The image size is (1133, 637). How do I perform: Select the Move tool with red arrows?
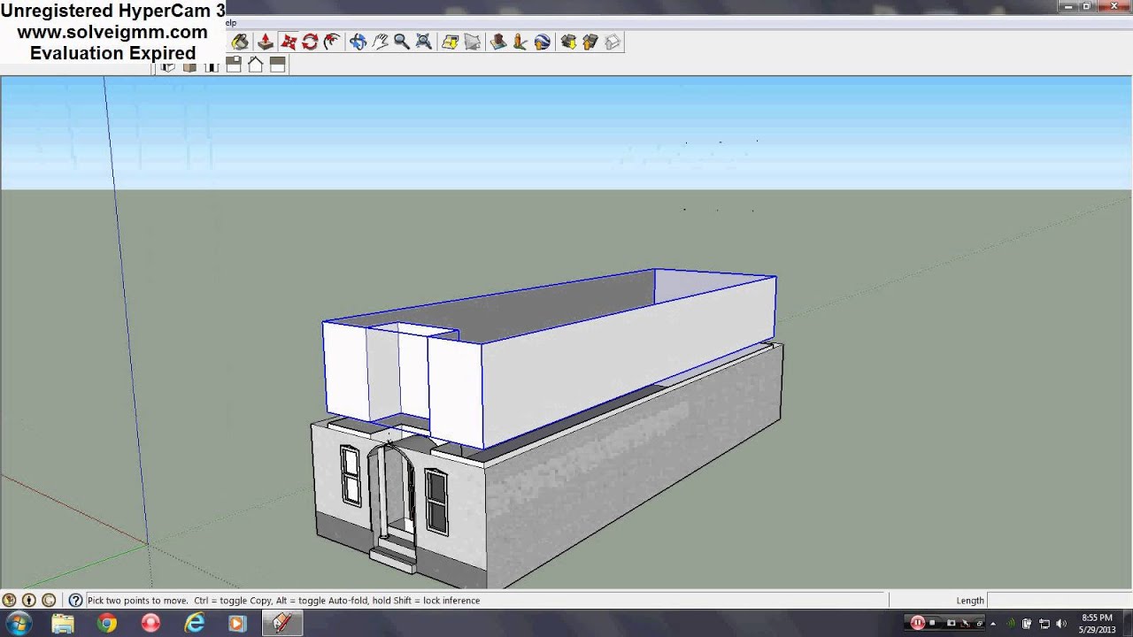(x=288, y=42)
